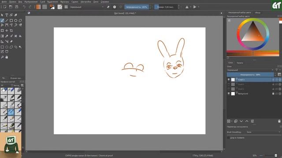Viewport: 282px width, 158px height.
Task: Open the brush blending mode dropdown
Action: coord(87,7)
